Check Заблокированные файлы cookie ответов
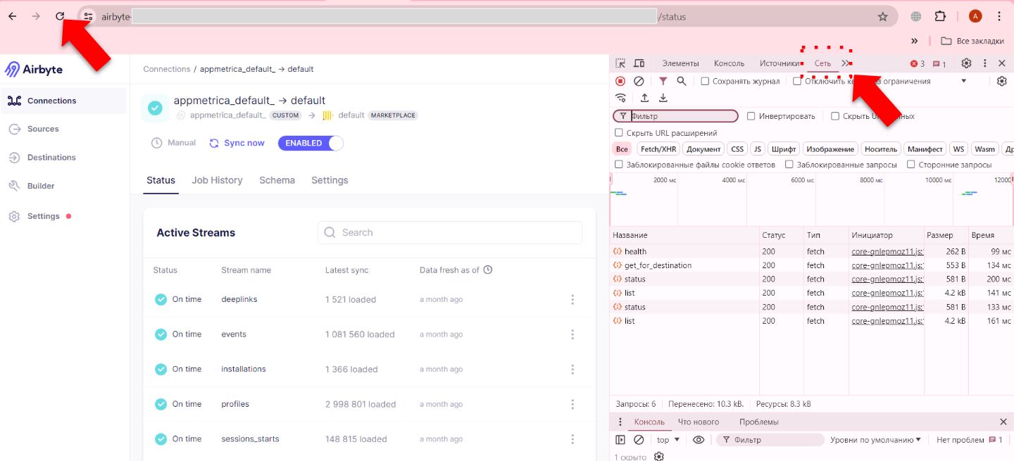This screenshot has height=461, width=1014. [619, 164]
